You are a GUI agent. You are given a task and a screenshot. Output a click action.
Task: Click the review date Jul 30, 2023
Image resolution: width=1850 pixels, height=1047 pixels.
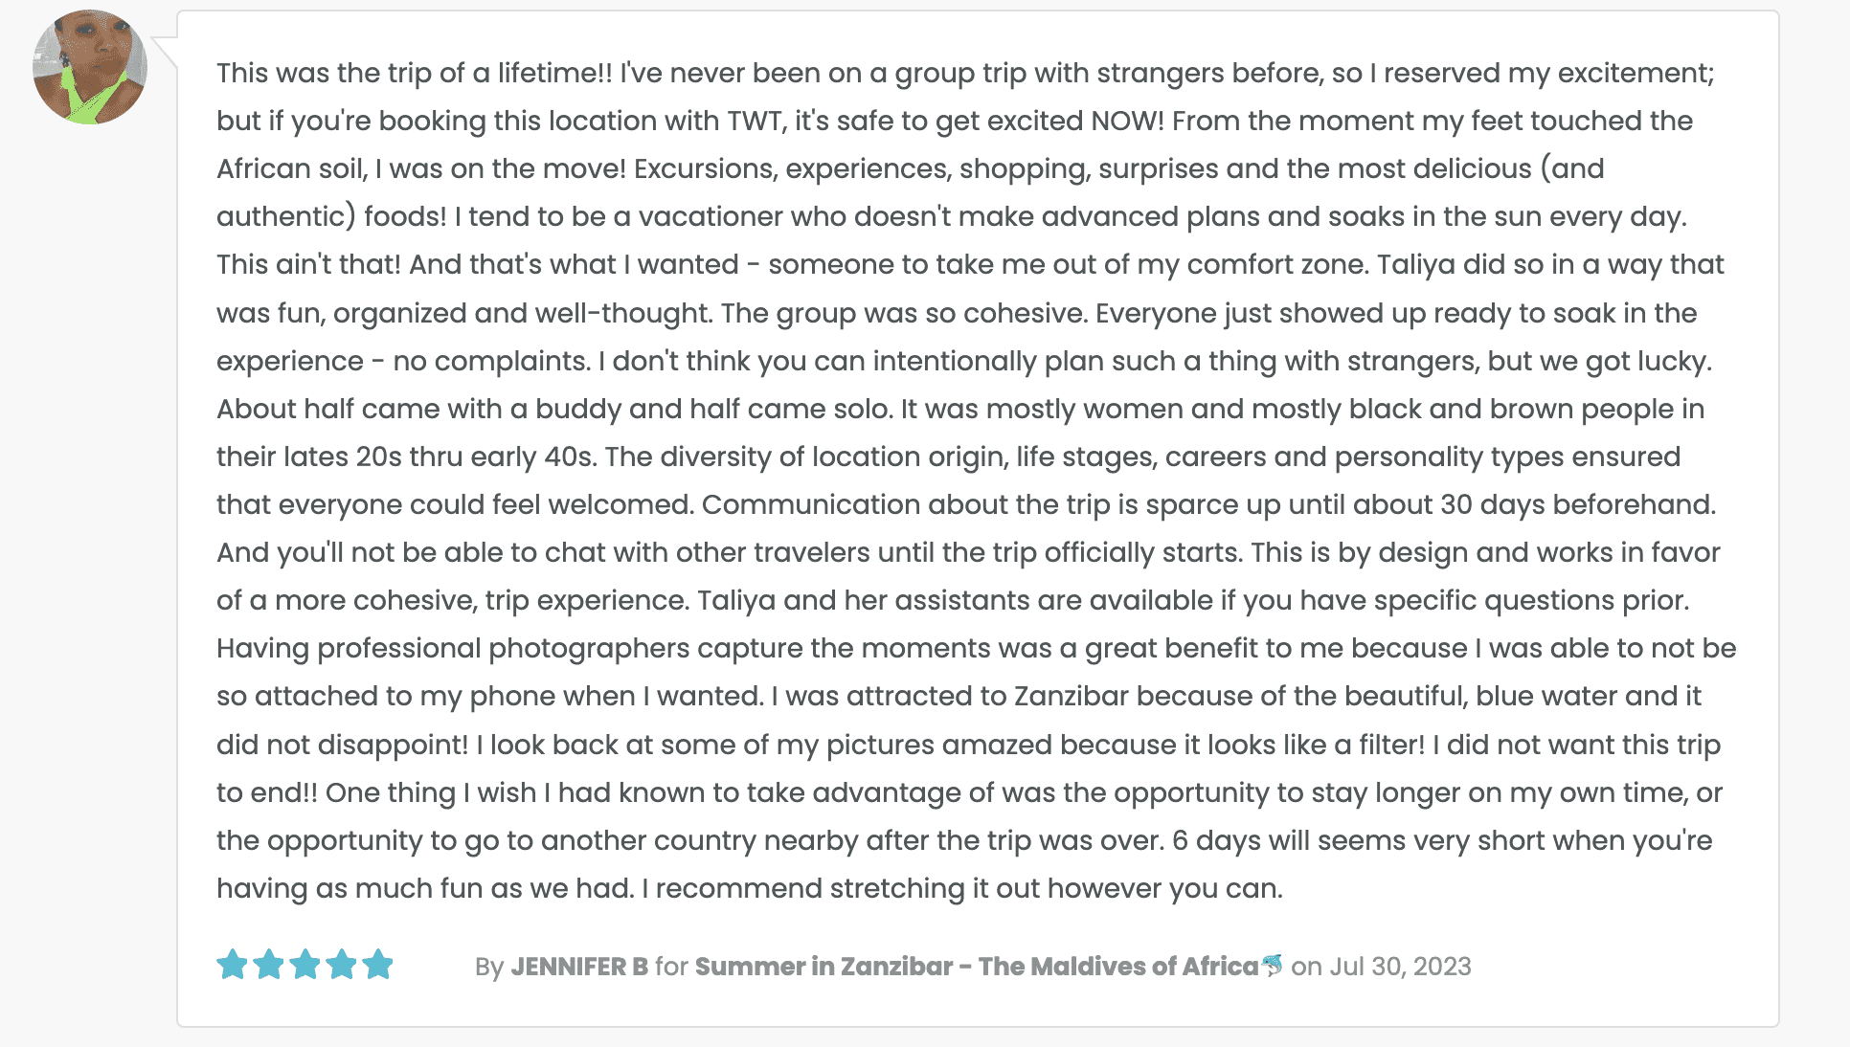tap(1400, 967)
